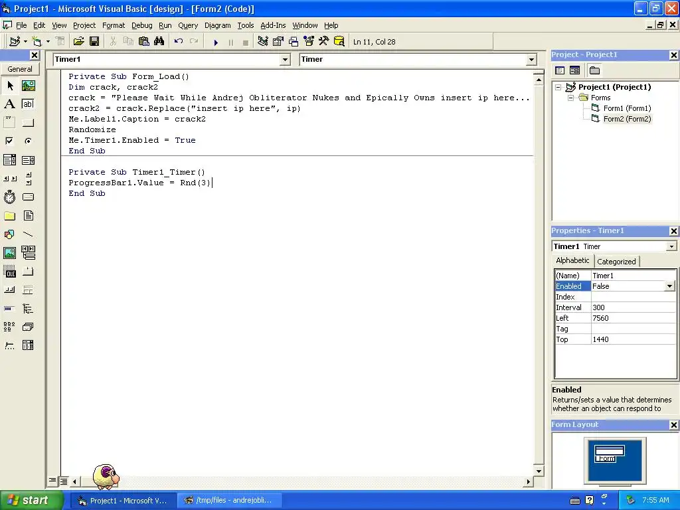
Task: Click the Find binoculars icon
Action: click(x=159, y=42)
